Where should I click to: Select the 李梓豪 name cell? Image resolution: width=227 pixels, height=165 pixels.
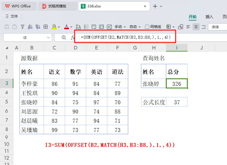pos(32,84)
